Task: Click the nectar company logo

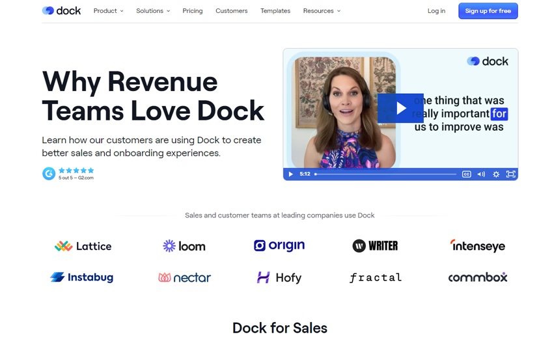Action: (x=184, y=278)
